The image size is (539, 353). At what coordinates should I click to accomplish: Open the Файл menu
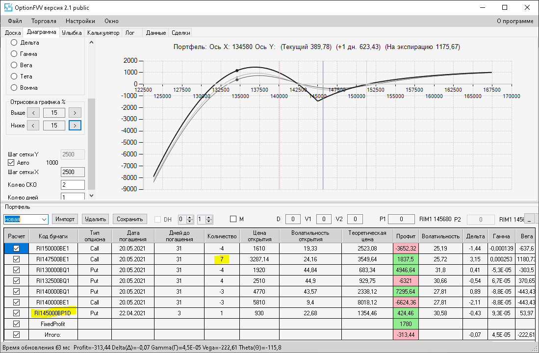15,21
